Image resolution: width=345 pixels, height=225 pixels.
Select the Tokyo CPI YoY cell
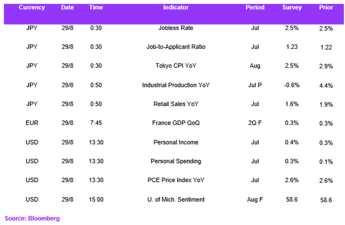click(176, 66)
